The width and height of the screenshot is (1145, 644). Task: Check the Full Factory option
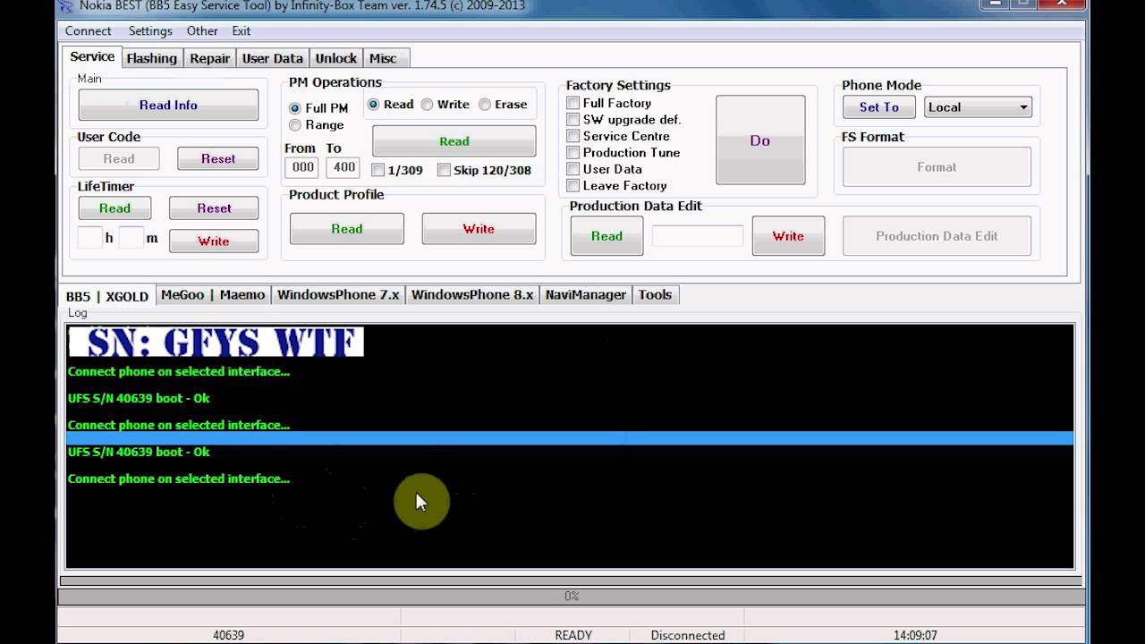573,104
